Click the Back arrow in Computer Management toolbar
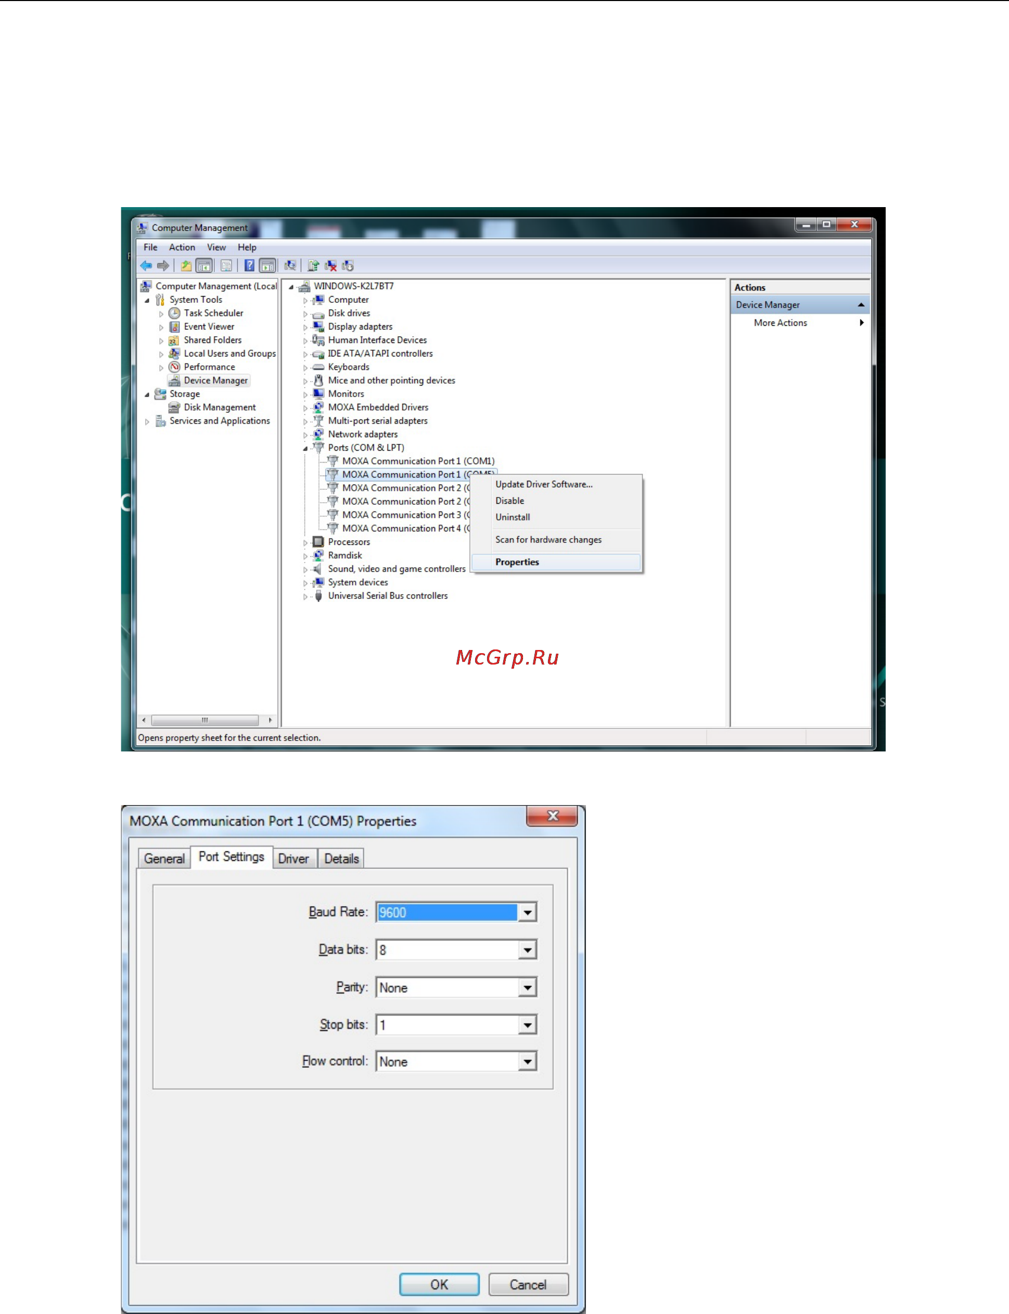Image resolution: width=1009 pixels, height=1314 pixels. click(146, 265)
